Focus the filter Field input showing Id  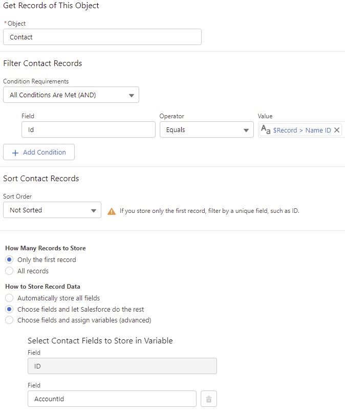tap(88, 130)
